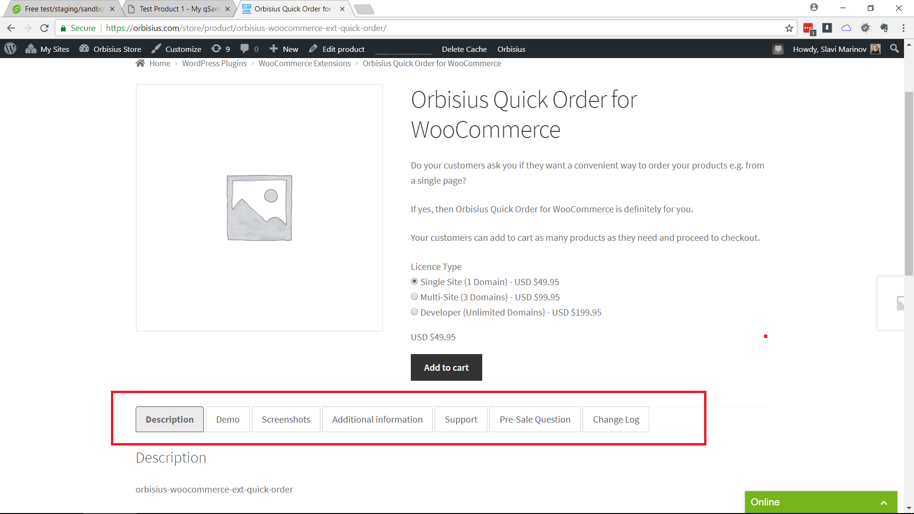Click the browser address bar URL

pyautogui.click(x=246, y=28)
